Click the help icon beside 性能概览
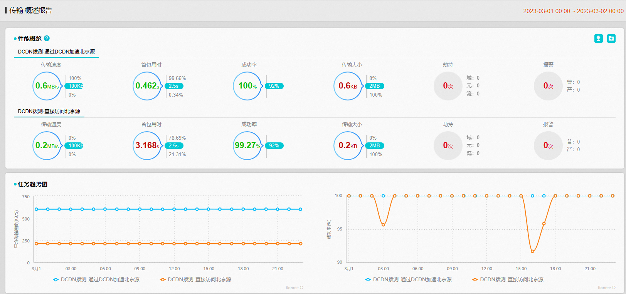The height and width of the screenshot is (294, 626). (47, 38)
